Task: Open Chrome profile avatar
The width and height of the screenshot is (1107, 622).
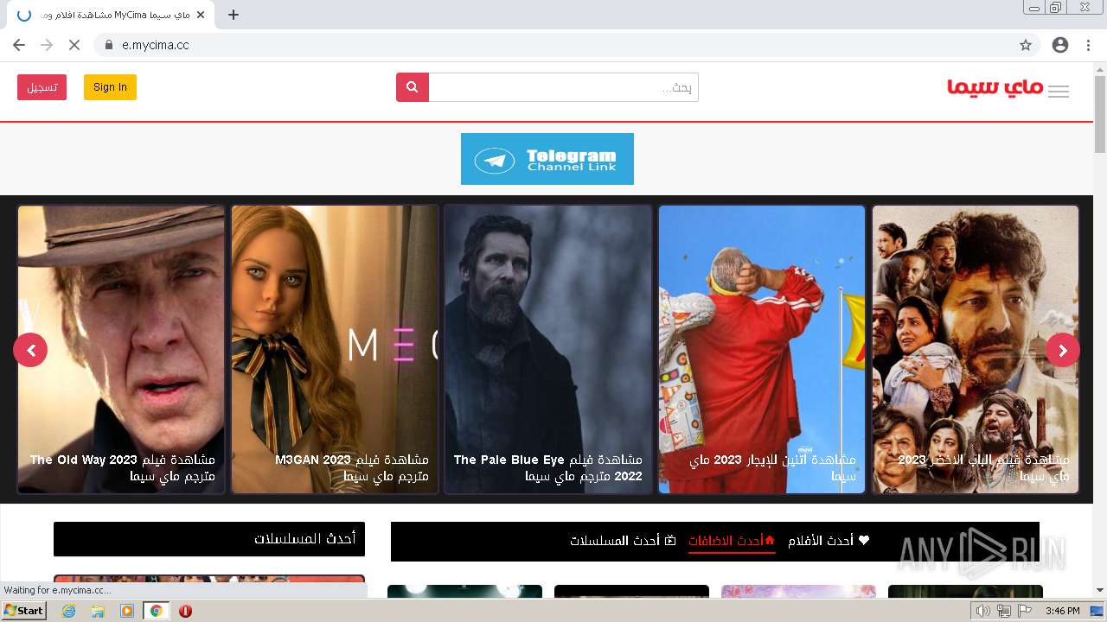Action: (x=1060, y=45)
